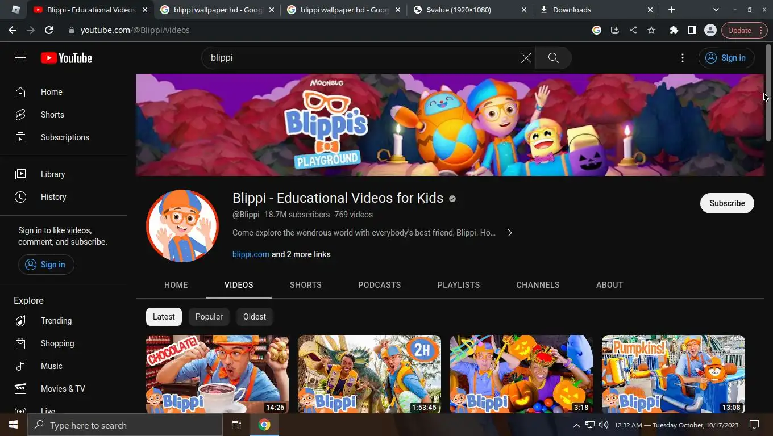
Task: Open the Chrome profile avatar
Action: click(710, 30)
